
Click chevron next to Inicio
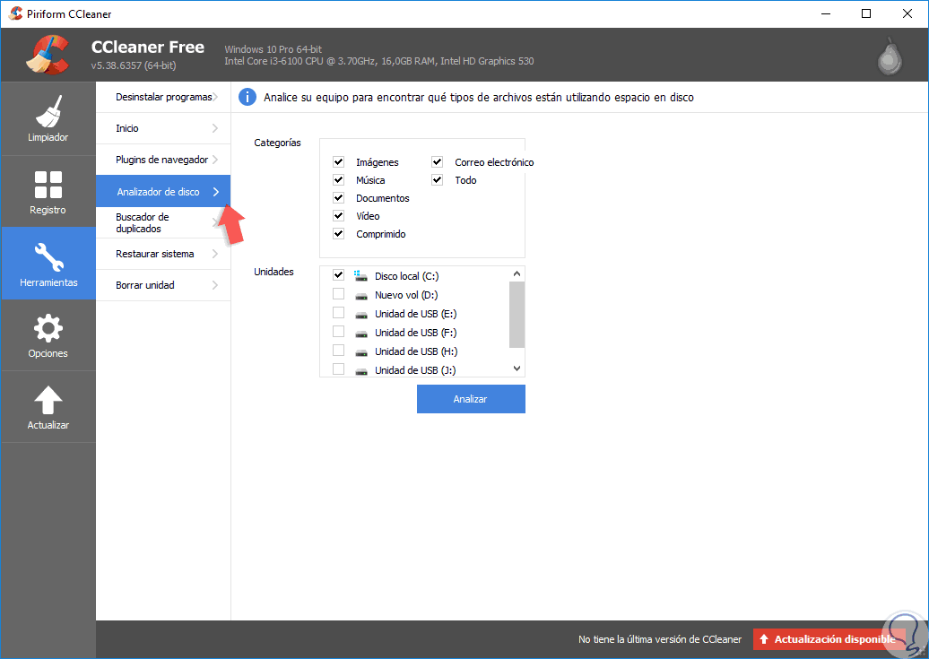pos(215,128)
